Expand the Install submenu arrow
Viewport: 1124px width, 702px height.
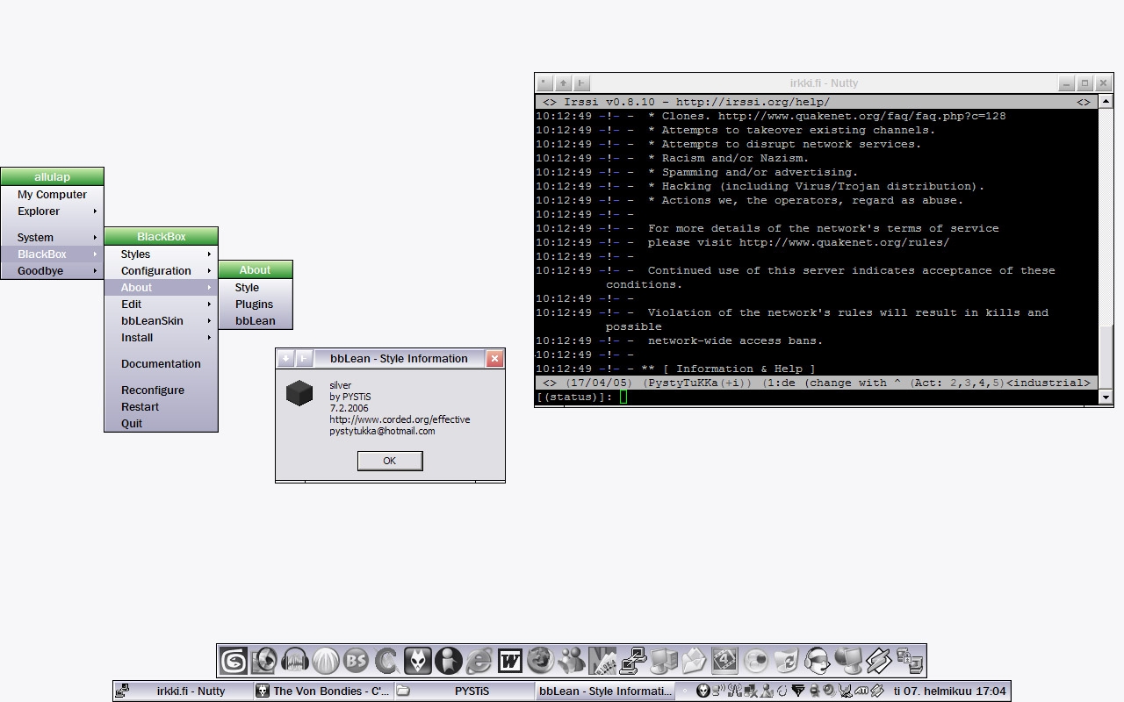209,337
